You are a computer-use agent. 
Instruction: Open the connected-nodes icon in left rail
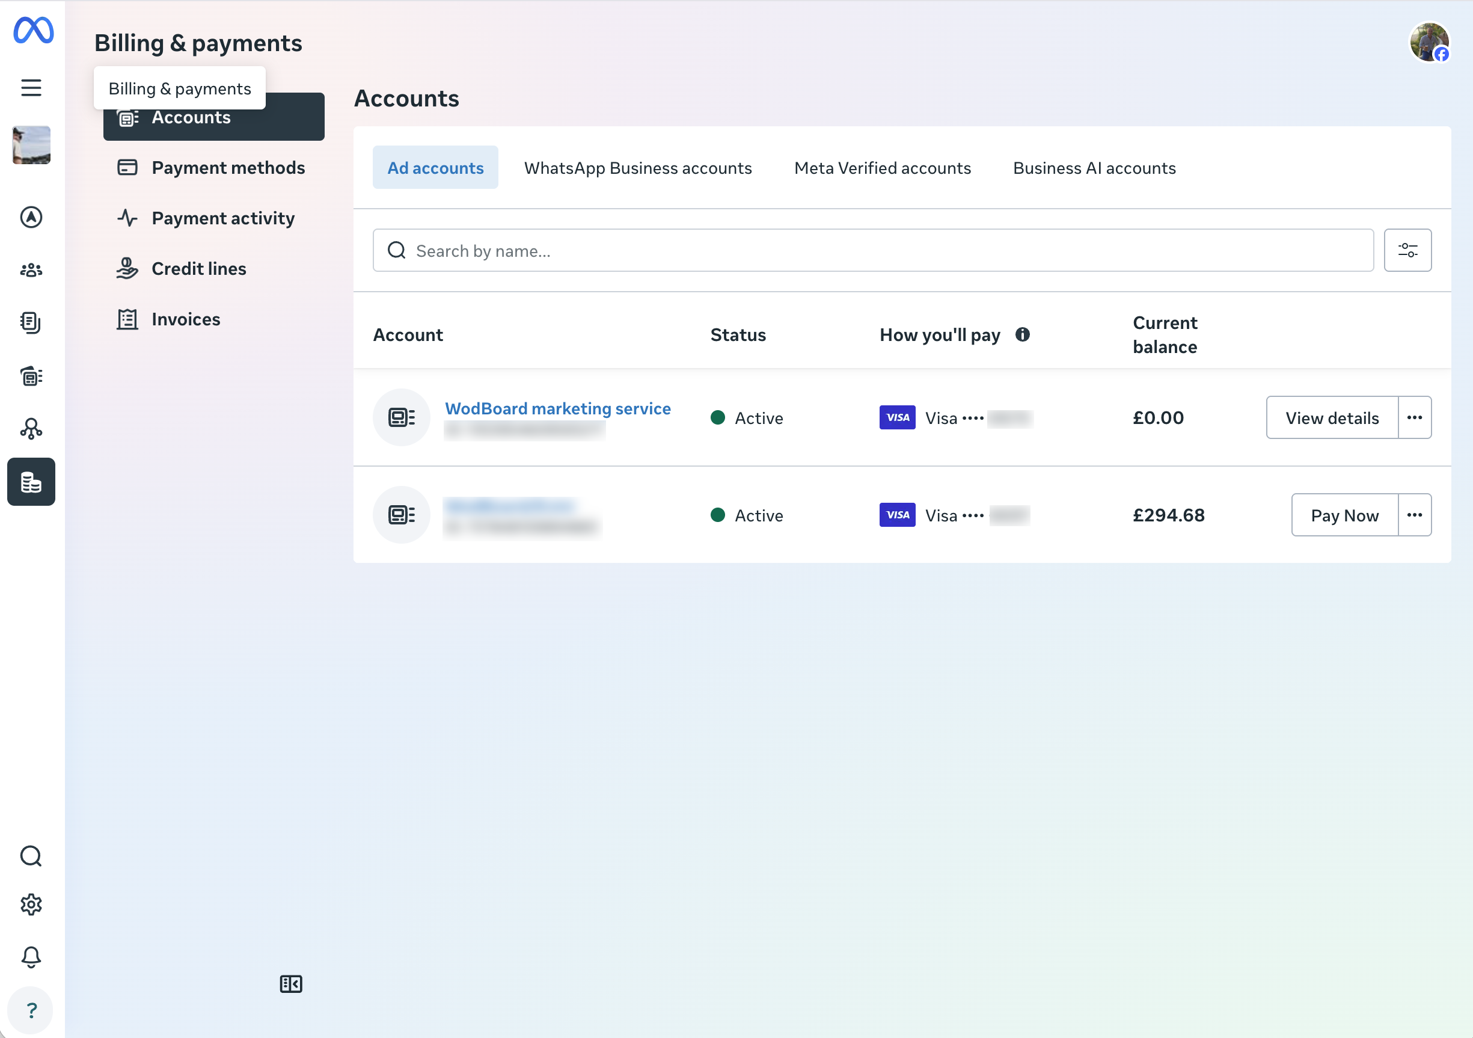pyautogui.click(x=31, y=429)
